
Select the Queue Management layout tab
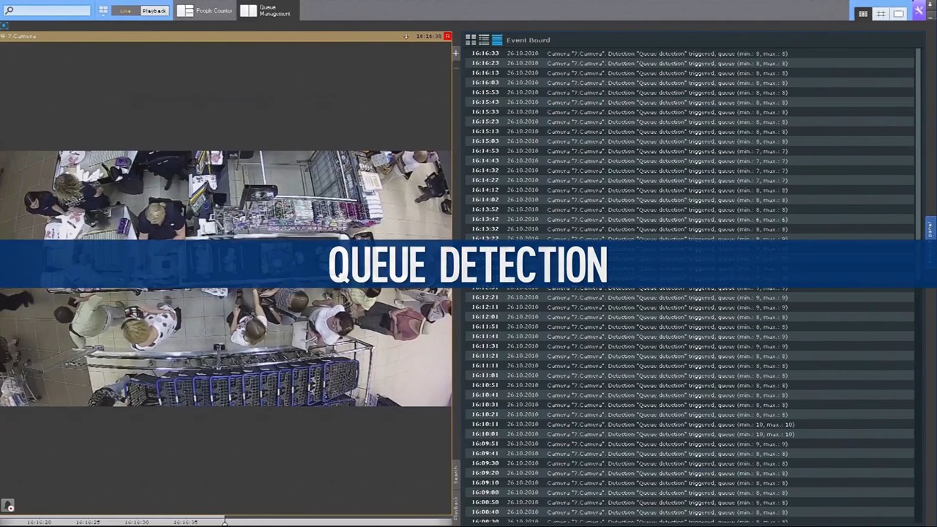coord(268,11)
